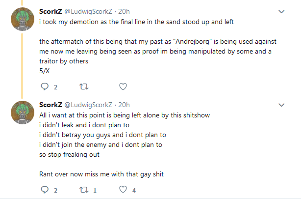Open the tweet text 'All i want at this point'

125,115
